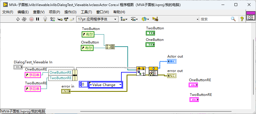The height and width of the screenshot is (114, 256).
Task: Select Actor out OBJ terminal
Action: coord(172,61)
